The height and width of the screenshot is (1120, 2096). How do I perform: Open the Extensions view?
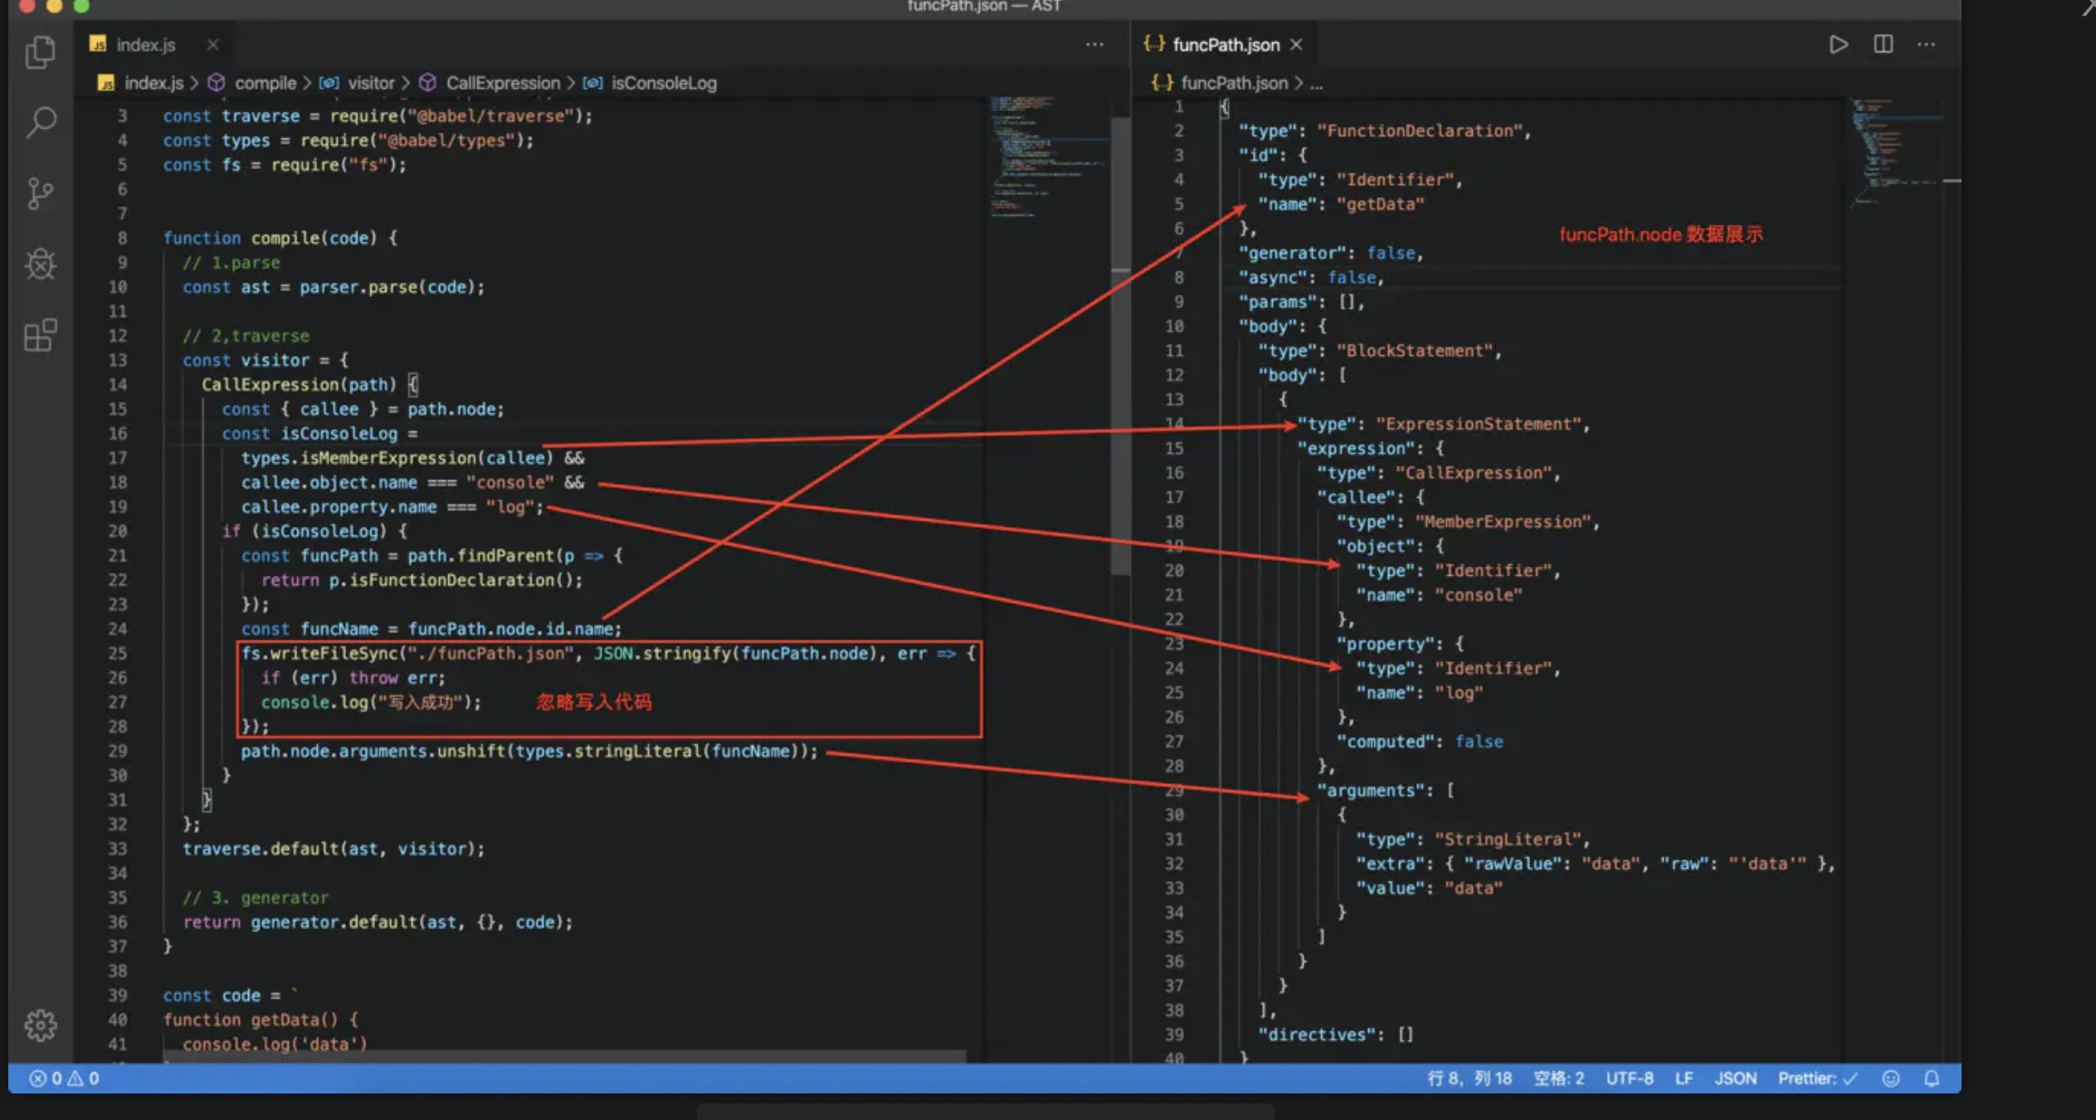coord(40,336)
